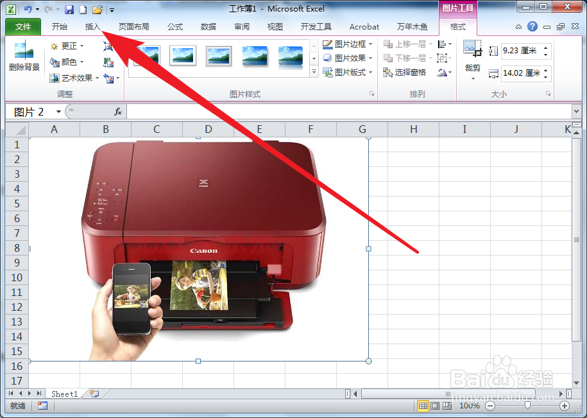The image size is (587, 418).
Task: Open the Color (颜色) dropdown
Action: tap(67, 62)
